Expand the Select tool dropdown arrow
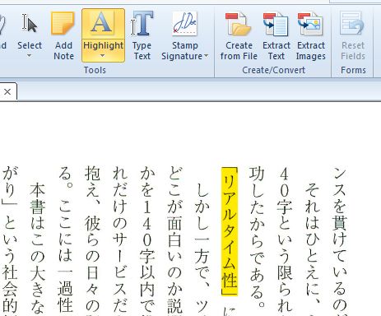Image resolution: width=381 pixels, height=316 pixels. point(29,56)
